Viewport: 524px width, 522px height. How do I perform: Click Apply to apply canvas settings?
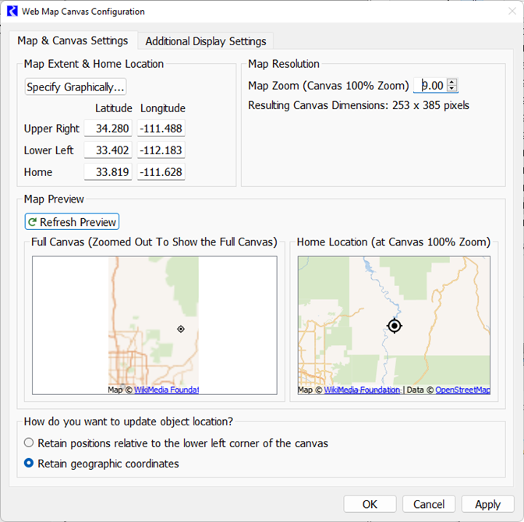click(x=487, y=504)
